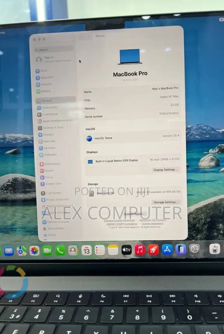
Task: Open FaceTime from the Dock
Action: 47,251
